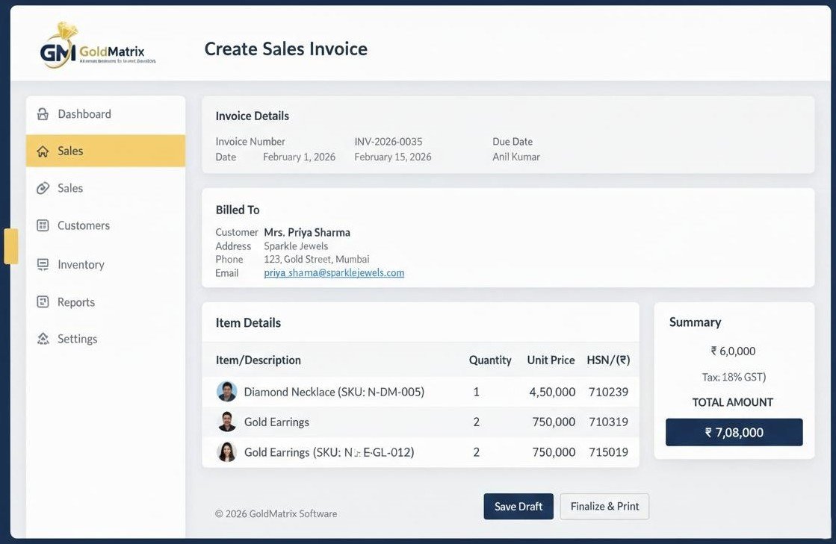
Task: Go to the Inventory menu item
Action: pos(81,264)
